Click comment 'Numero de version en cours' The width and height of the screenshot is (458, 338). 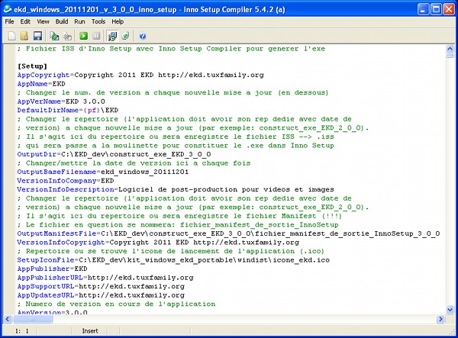116,304
